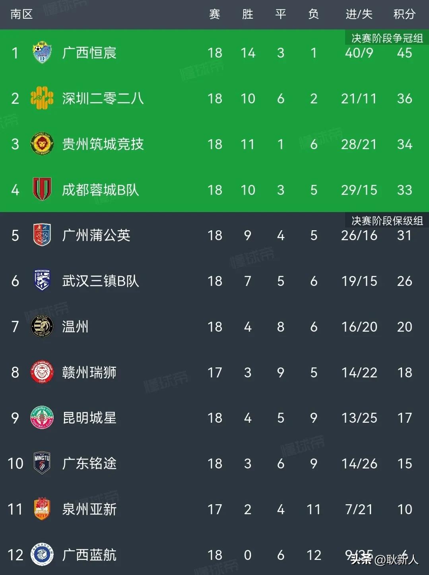
Task: Select the 贵州筑城竞技 lion badge
Action: pos(42,144)
